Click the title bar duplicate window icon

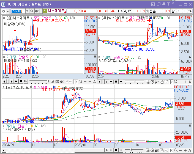click(159, 4)
